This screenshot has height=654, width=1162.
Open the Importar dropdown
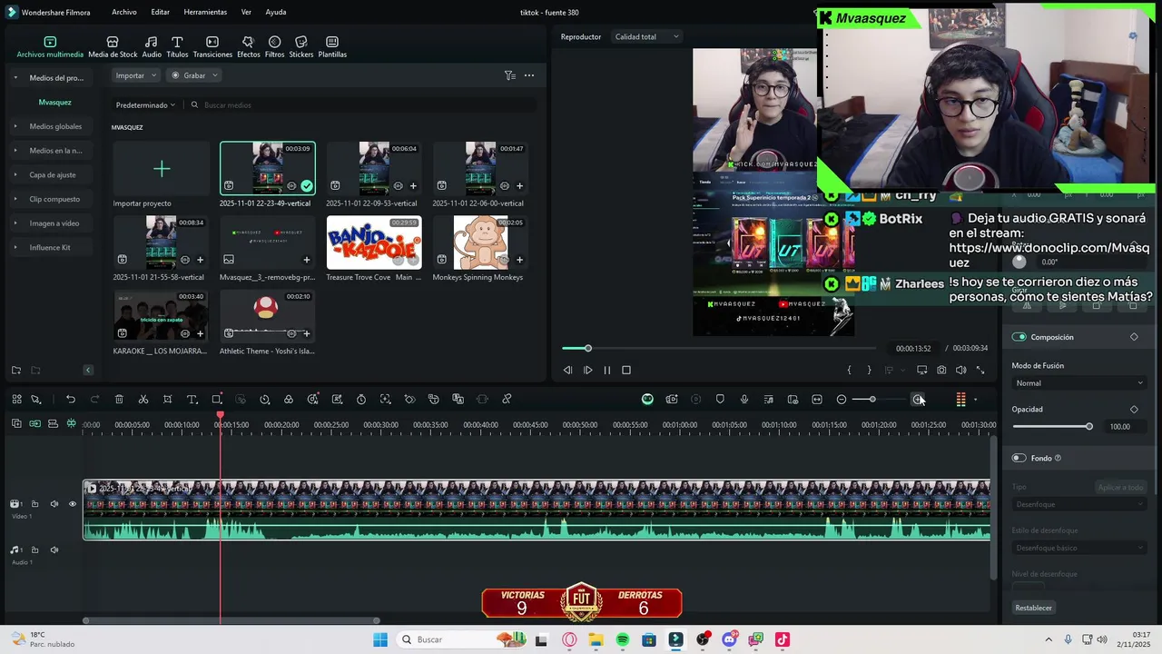click(x=136, y=75)
